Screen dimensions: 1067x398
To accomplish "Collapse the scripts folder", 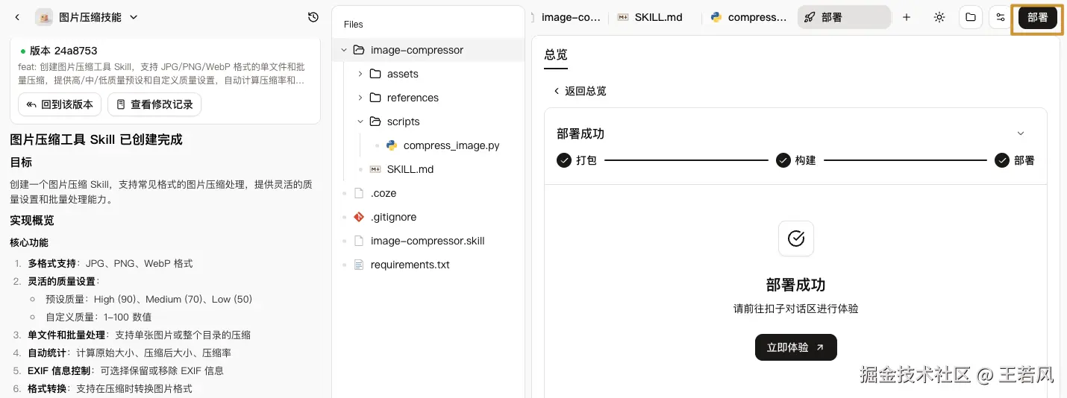I will click(360, 121).
